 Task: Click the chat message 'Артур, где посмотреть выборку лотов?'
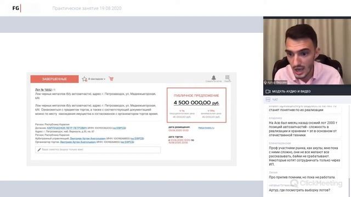(299, 190)
